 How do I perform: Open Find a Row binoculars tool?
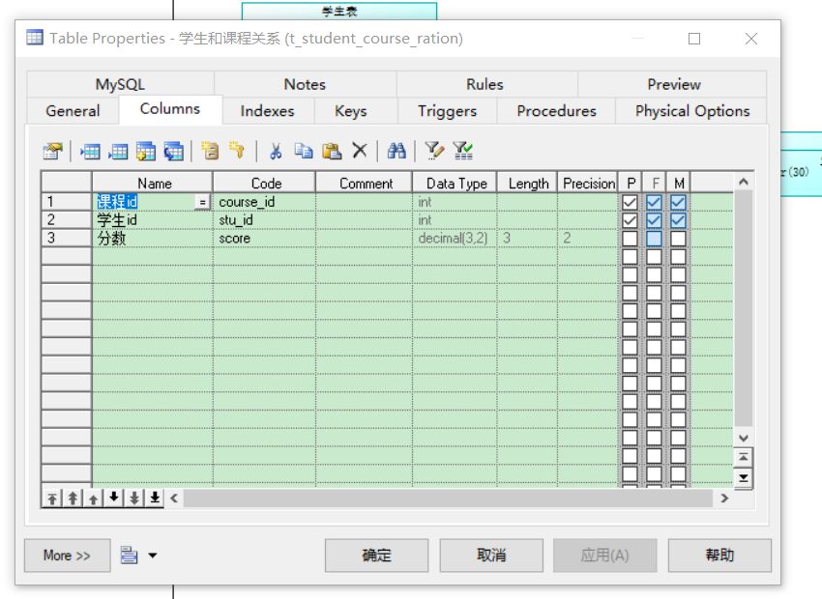pyautogui.click(x=396, y=151)
